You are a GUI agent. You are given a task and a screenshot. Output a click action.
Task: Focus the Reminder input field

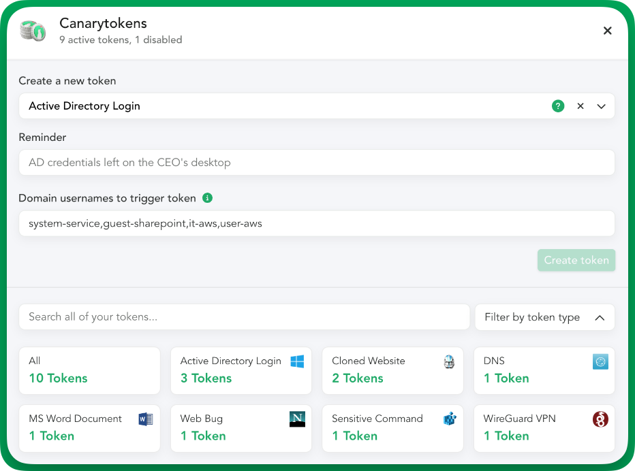317,163
